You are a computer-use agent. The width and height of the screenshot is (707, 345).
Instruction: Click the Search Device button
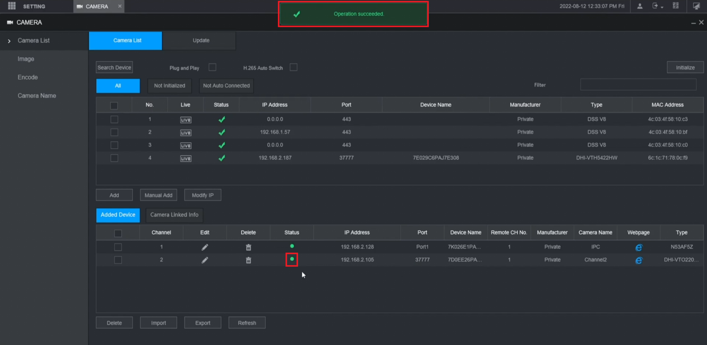click(x=114, y=67)
